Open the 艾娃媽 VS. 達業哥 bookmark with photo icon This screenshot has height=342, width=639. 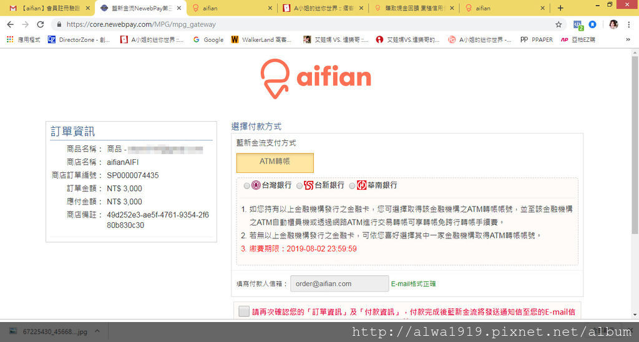[x=336, y=39]
